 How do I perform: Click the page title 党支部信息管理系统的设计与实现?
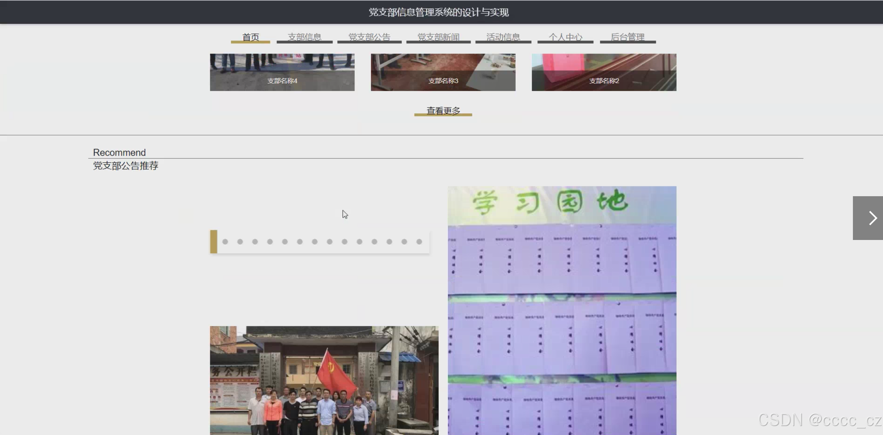[x=439, y=12]
